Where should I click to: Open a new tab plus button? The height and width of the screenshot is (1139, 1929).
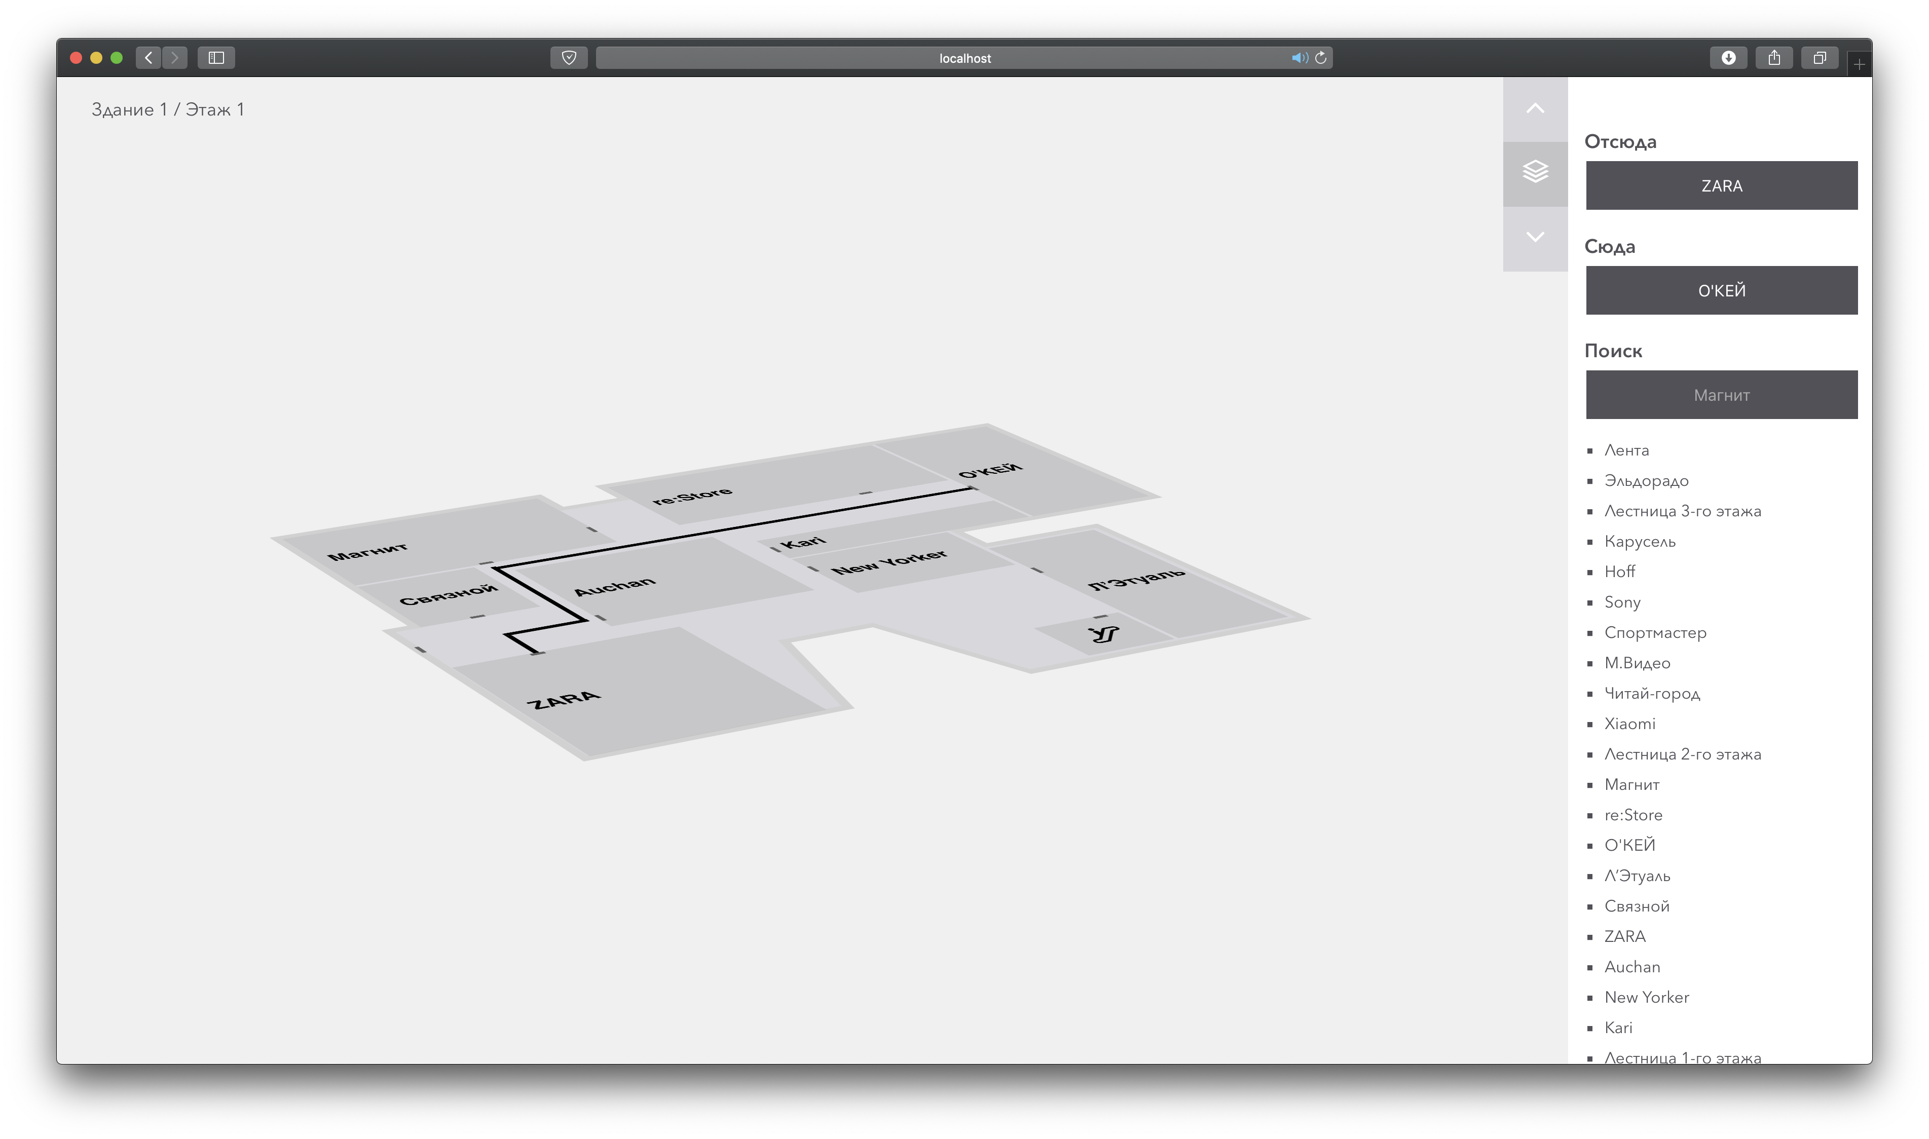1859,64
